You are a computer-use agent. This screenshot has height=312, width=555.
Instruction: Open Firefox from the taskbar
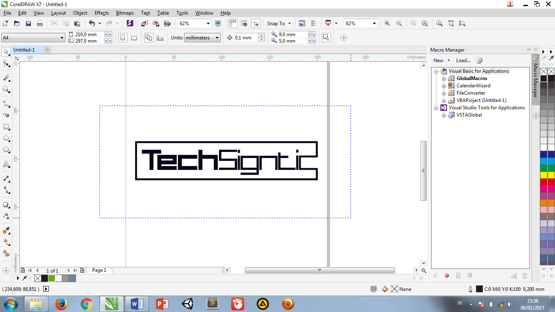61,304
